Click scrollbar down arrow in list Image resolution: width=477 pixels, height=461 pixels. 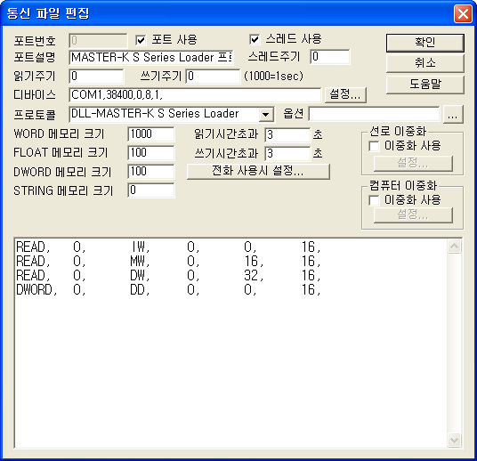click(x=454, y=440)
